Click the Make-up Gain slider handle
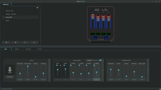 coord(142,77)
